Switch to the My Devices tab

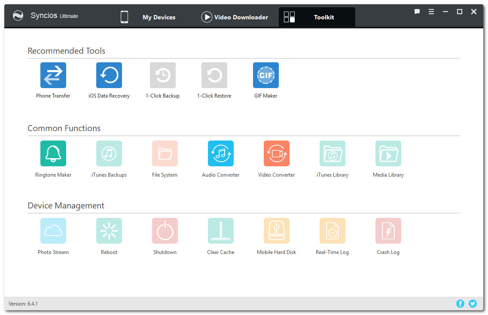pyautogui.click(x=148, y=17)
